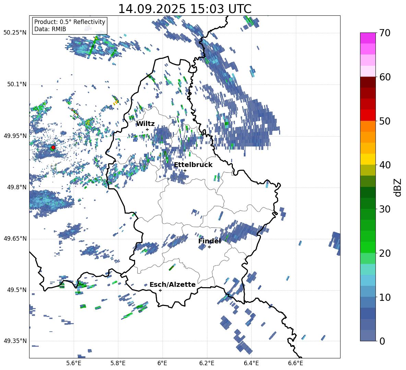The height and width of the screenshot is (370, 406).
Task: Click the 0 colorbar tick label
Action: [x=382, y=341]
